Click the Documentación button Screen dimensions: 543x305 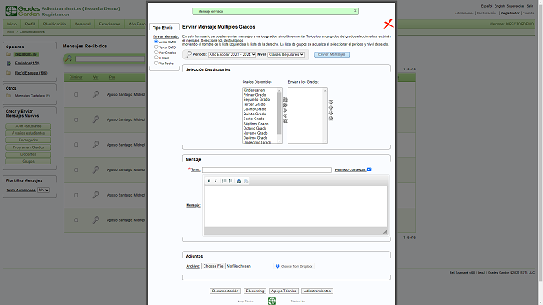[225, 291]
